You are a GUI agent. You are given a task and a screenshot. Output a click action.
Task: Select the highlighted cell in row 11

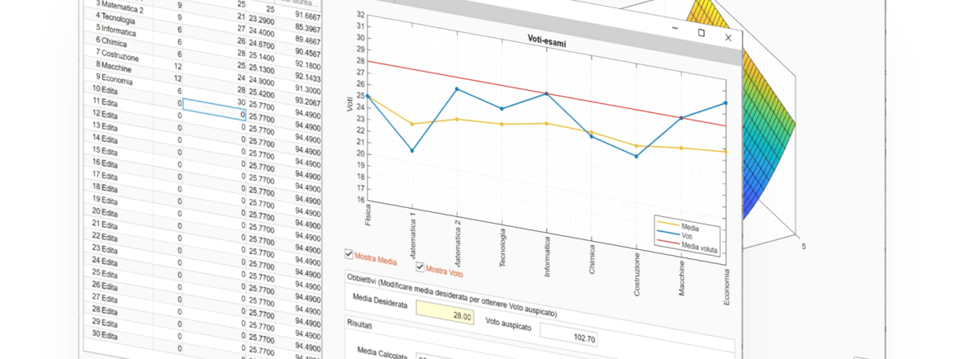(214, 105)
